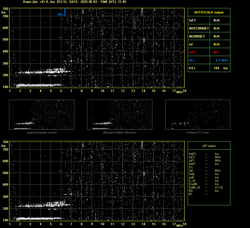Click the Rome date and time title

tap(75, 2)
